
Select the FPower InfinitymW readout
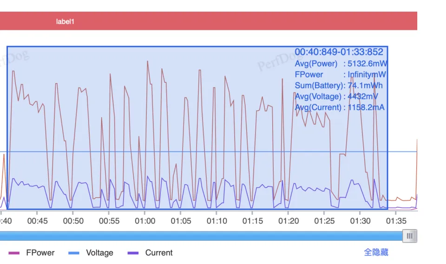pos(341,75)
